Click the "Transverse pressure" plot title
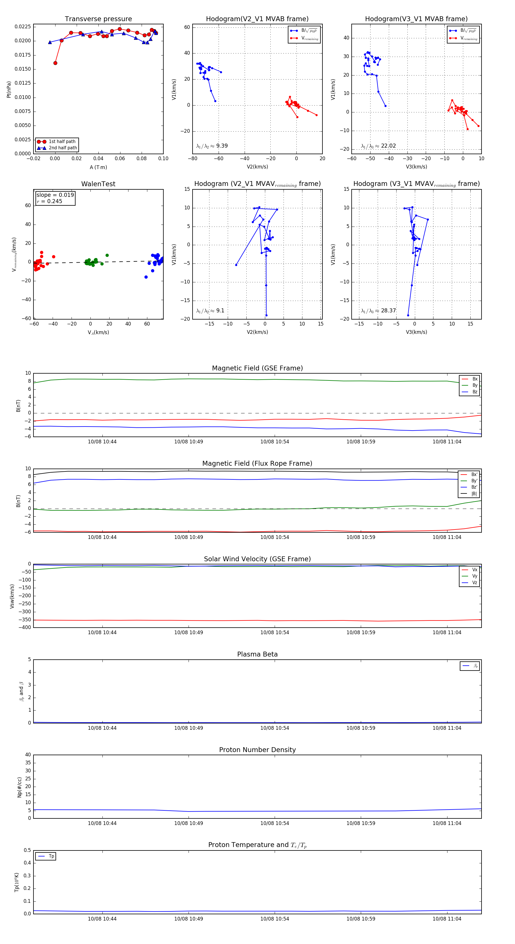The height and width of the screenshot is (944, 515). (x=98, y=19)
